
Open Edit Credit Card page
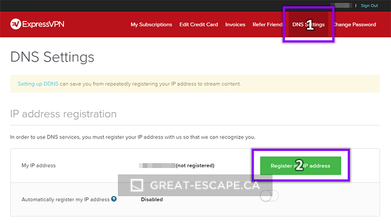coord(198,25)
